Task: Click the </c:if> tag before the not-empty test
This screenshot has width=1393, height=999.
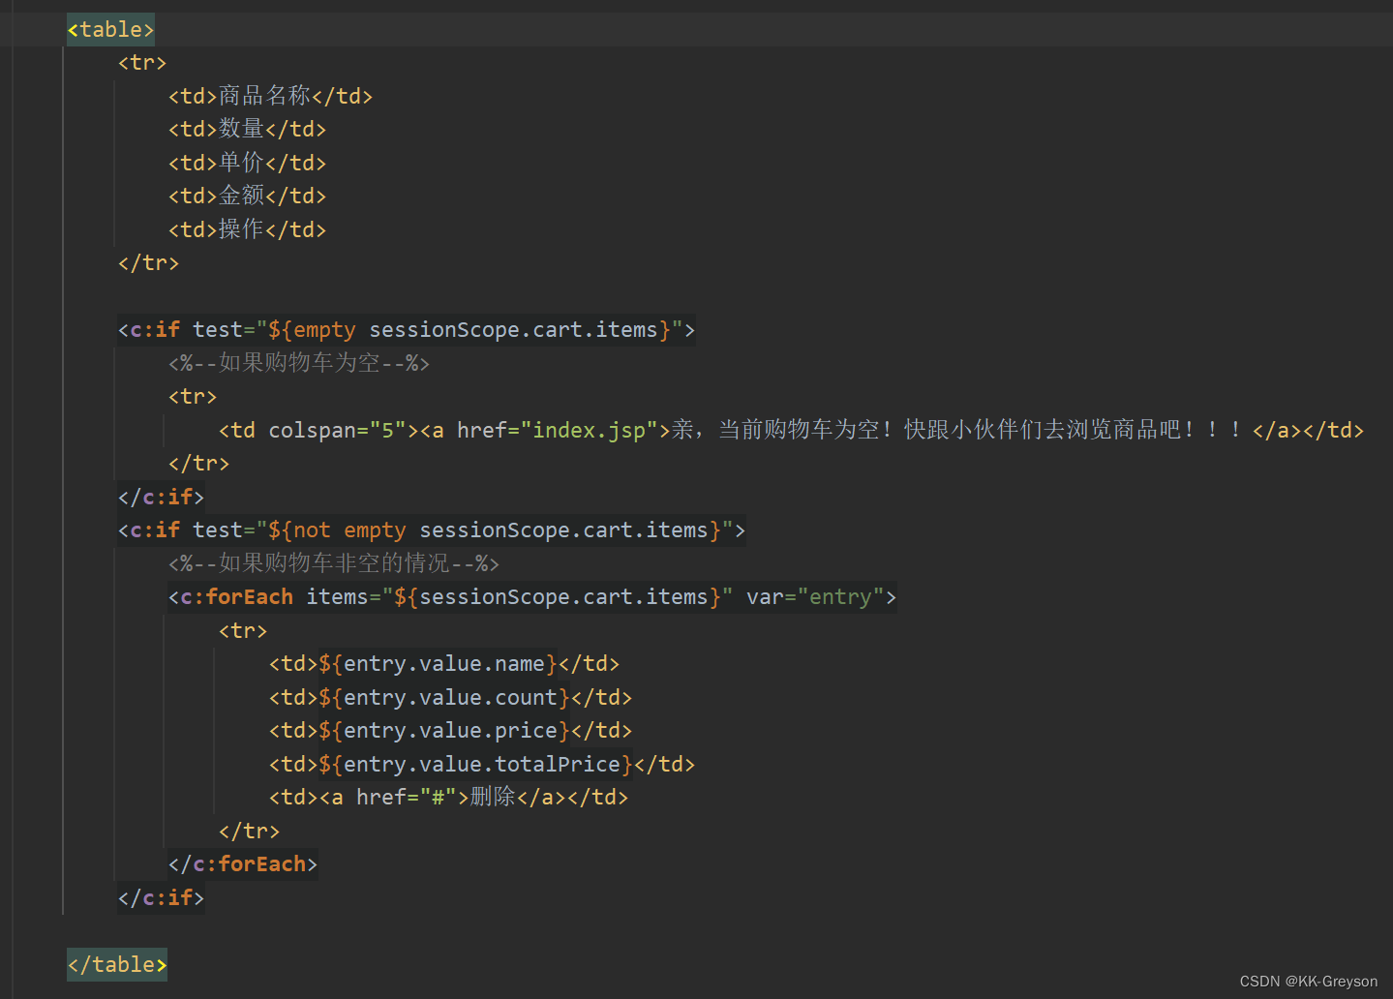Action: pos(161,498)
